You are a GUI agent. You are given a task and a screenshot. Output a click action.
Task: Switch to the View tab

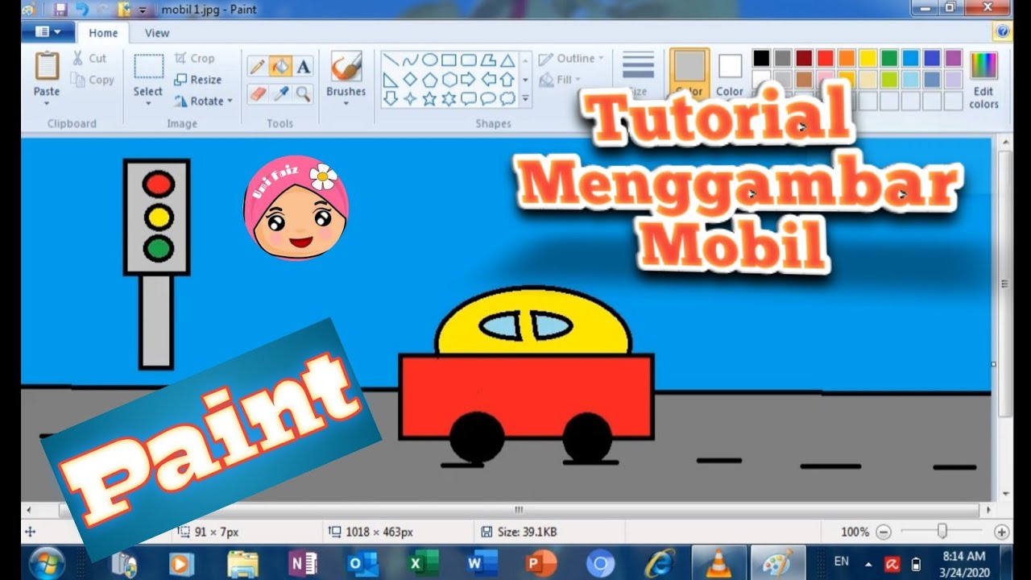coord(157,33)
